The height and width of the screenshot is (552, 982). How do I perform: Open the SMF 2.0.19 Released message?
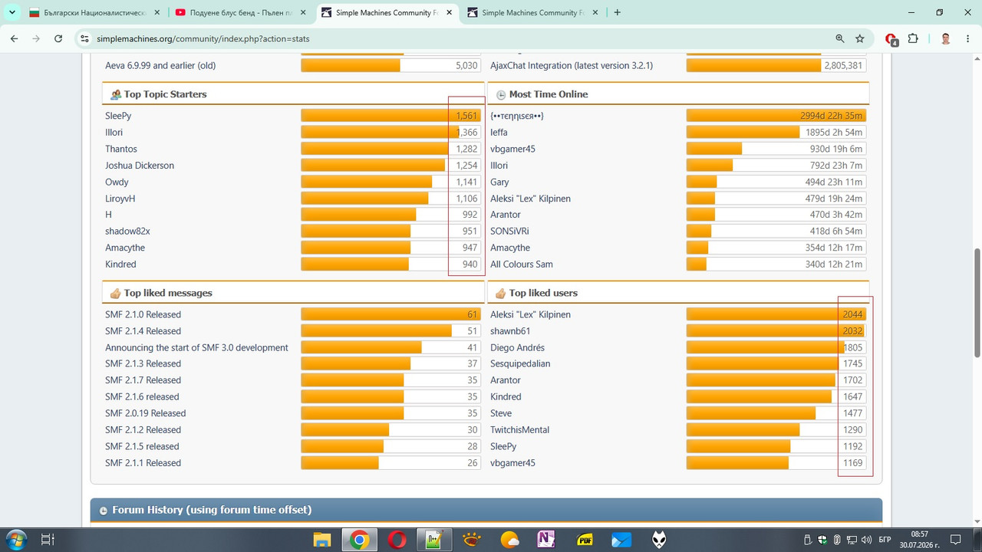(146, 413)
